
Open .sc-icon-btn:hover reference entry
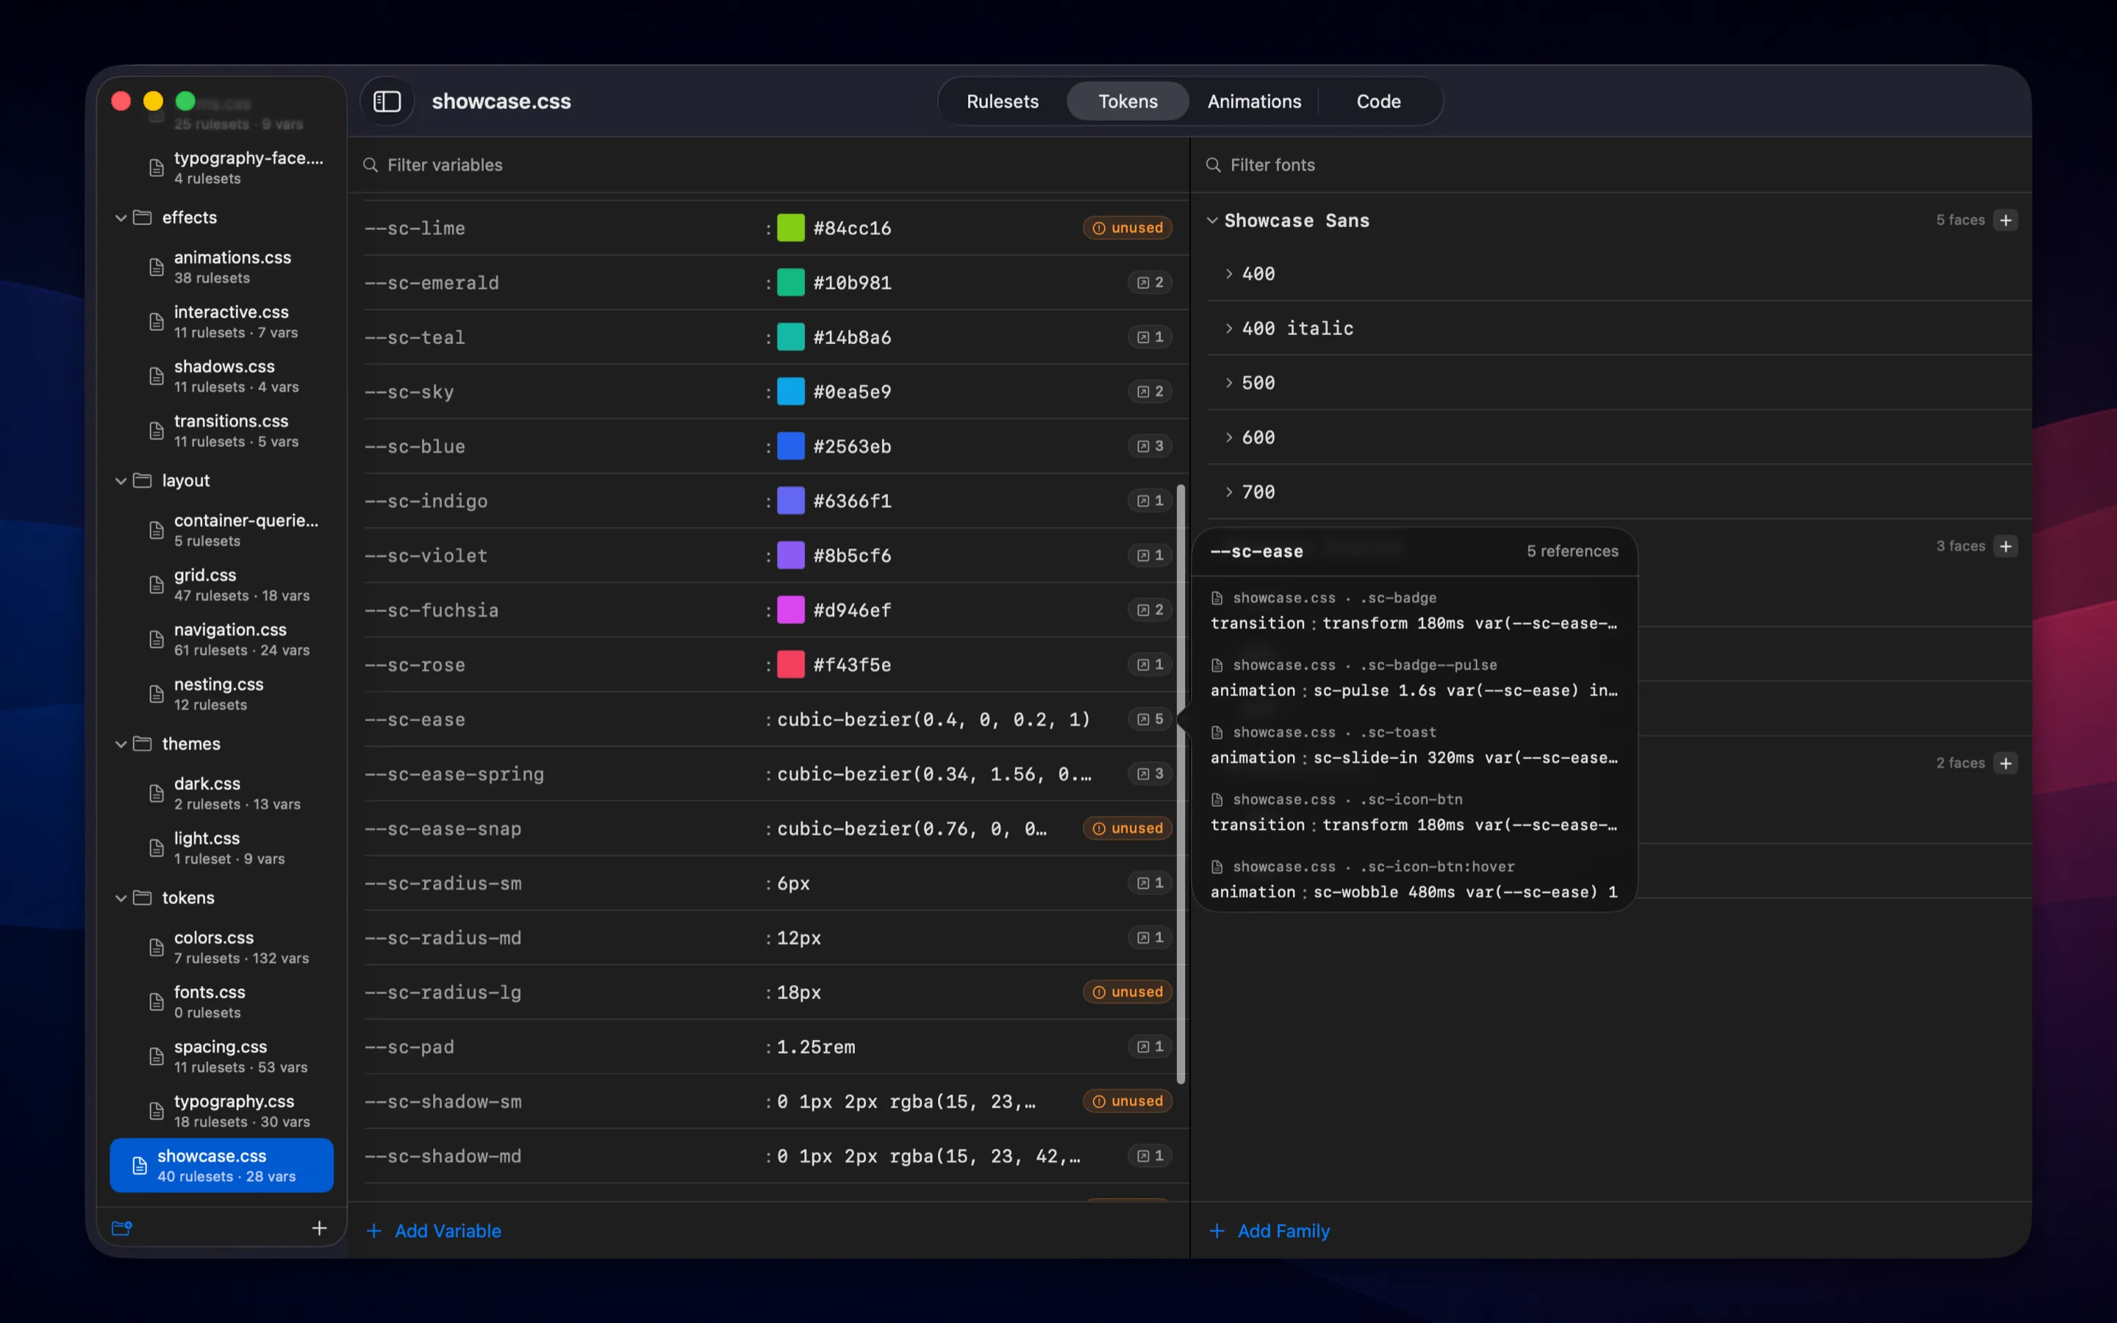pos(1414,879)
